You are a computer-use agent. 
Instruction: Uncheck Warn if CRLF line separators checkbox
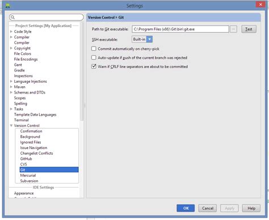click(94, 66)
